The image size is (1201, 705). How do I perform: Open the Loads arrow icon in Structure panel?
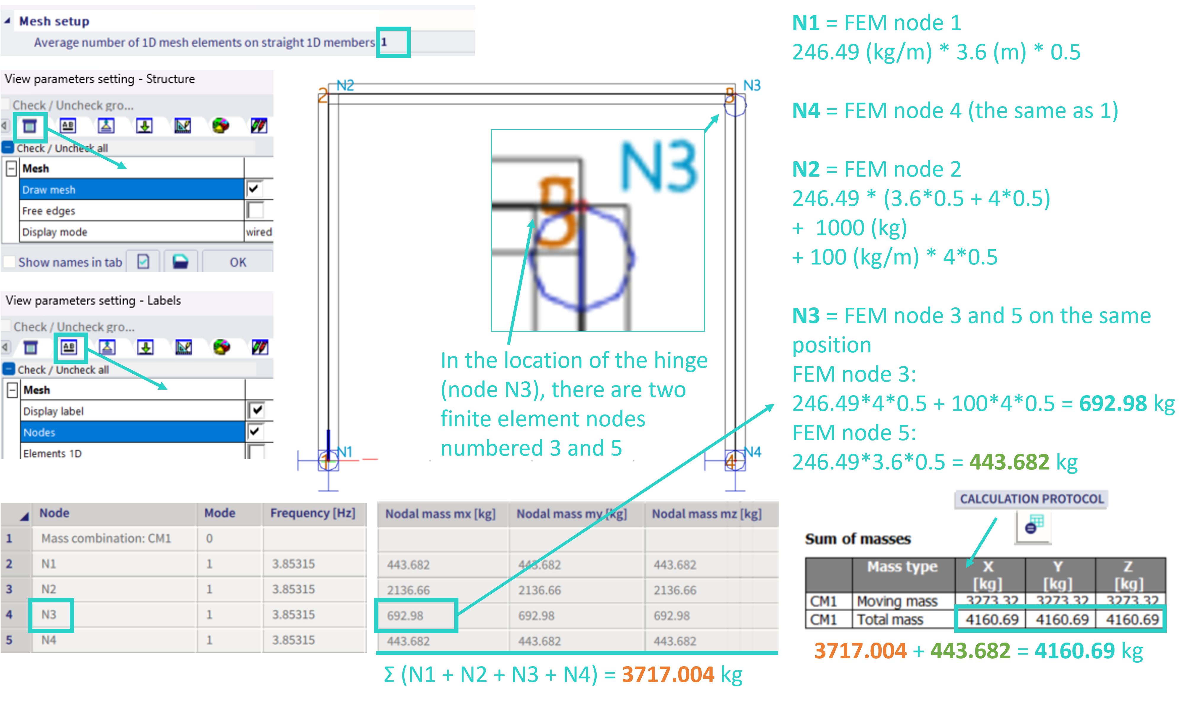click(144, 126)
